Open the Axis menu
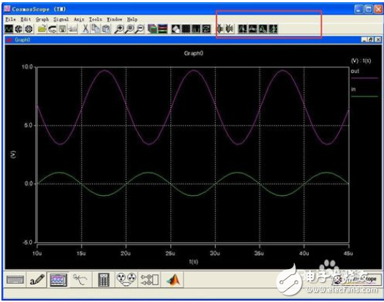This screenshot has height=302, width=384. (x=79, y=19)
